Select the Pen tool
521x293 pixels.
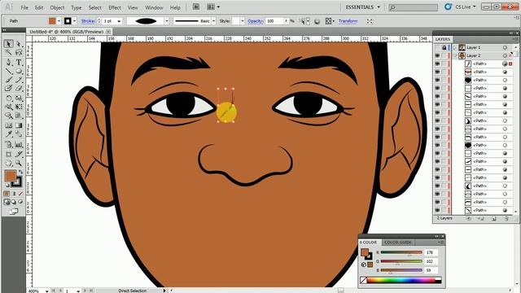click(9, 62)
